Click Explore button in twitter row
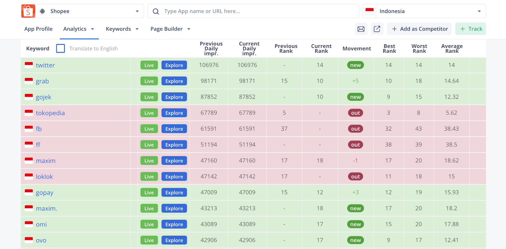The width and height of the screenshot is (506, 249). point(174,65)
